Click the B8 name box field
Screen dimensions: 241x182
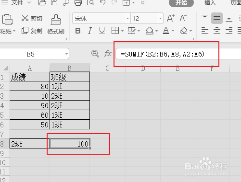pyautogui.click(x=30, y=54)
